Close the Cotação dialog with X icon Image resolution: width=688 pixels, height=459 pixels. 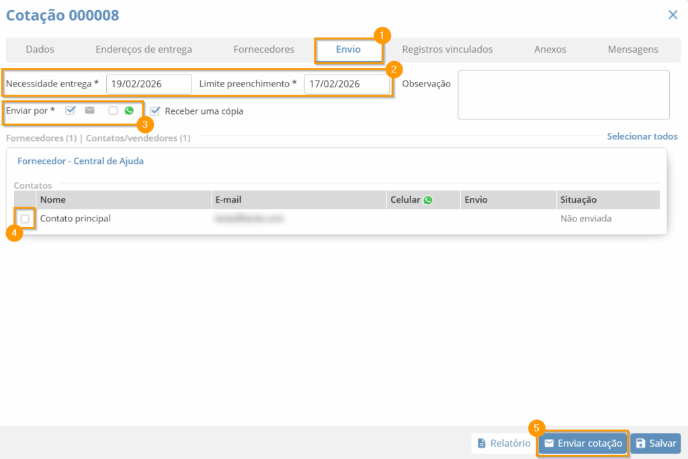673,15
